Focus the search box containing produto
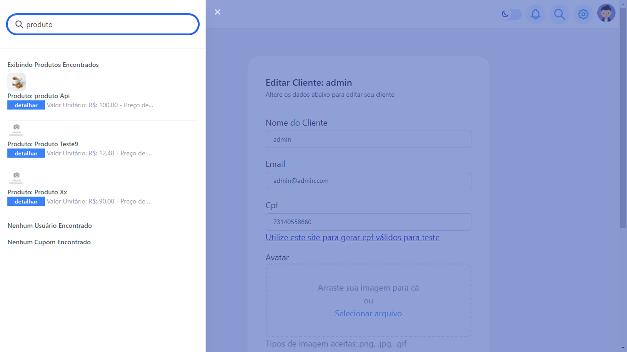This screenshot has width=627, height=352. click(103, 24)
